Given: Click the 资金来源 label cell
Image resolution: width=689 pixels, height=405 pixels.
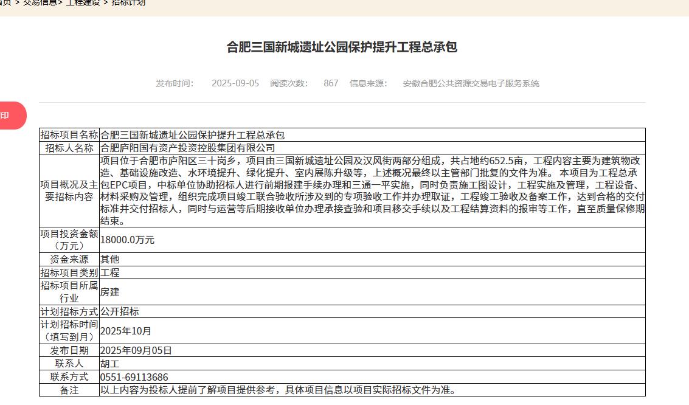Looking at the screenshot, I should 69,259.
